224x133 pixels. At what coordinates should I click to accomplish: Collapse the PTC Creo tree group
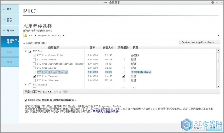[x=25, y=51]
